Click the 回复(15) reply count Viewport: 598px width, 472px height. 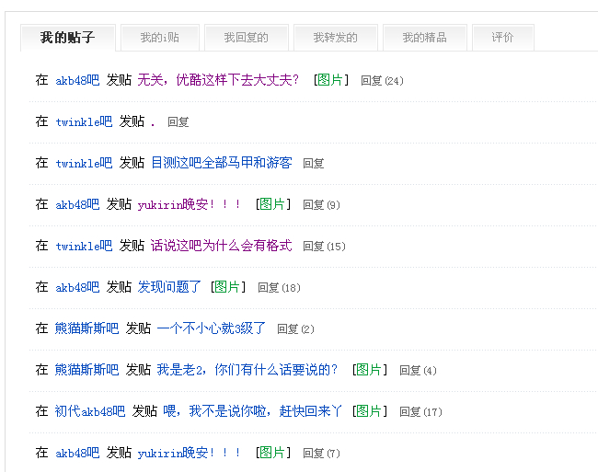pyautogui.click(x=324, y=247)
